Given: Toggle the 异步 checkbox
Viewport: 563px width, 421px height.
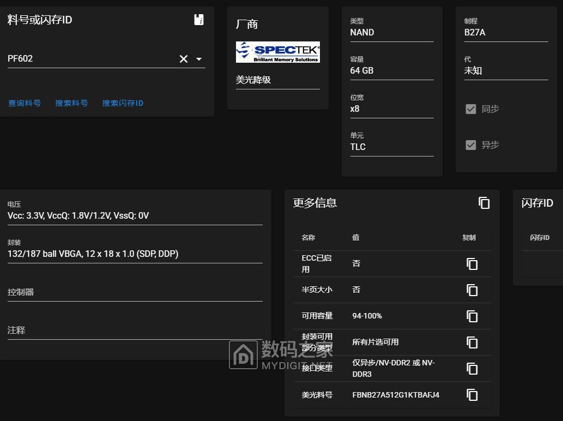Looking at the screenshot, I should pyautogui.click(x=471, y=145).
